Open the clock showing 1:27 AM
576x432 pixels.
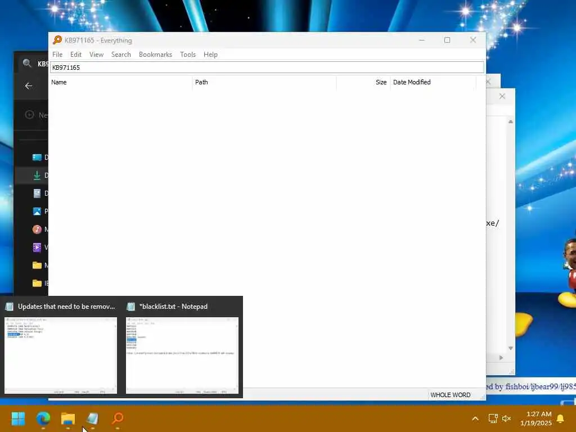click(536, 418)
